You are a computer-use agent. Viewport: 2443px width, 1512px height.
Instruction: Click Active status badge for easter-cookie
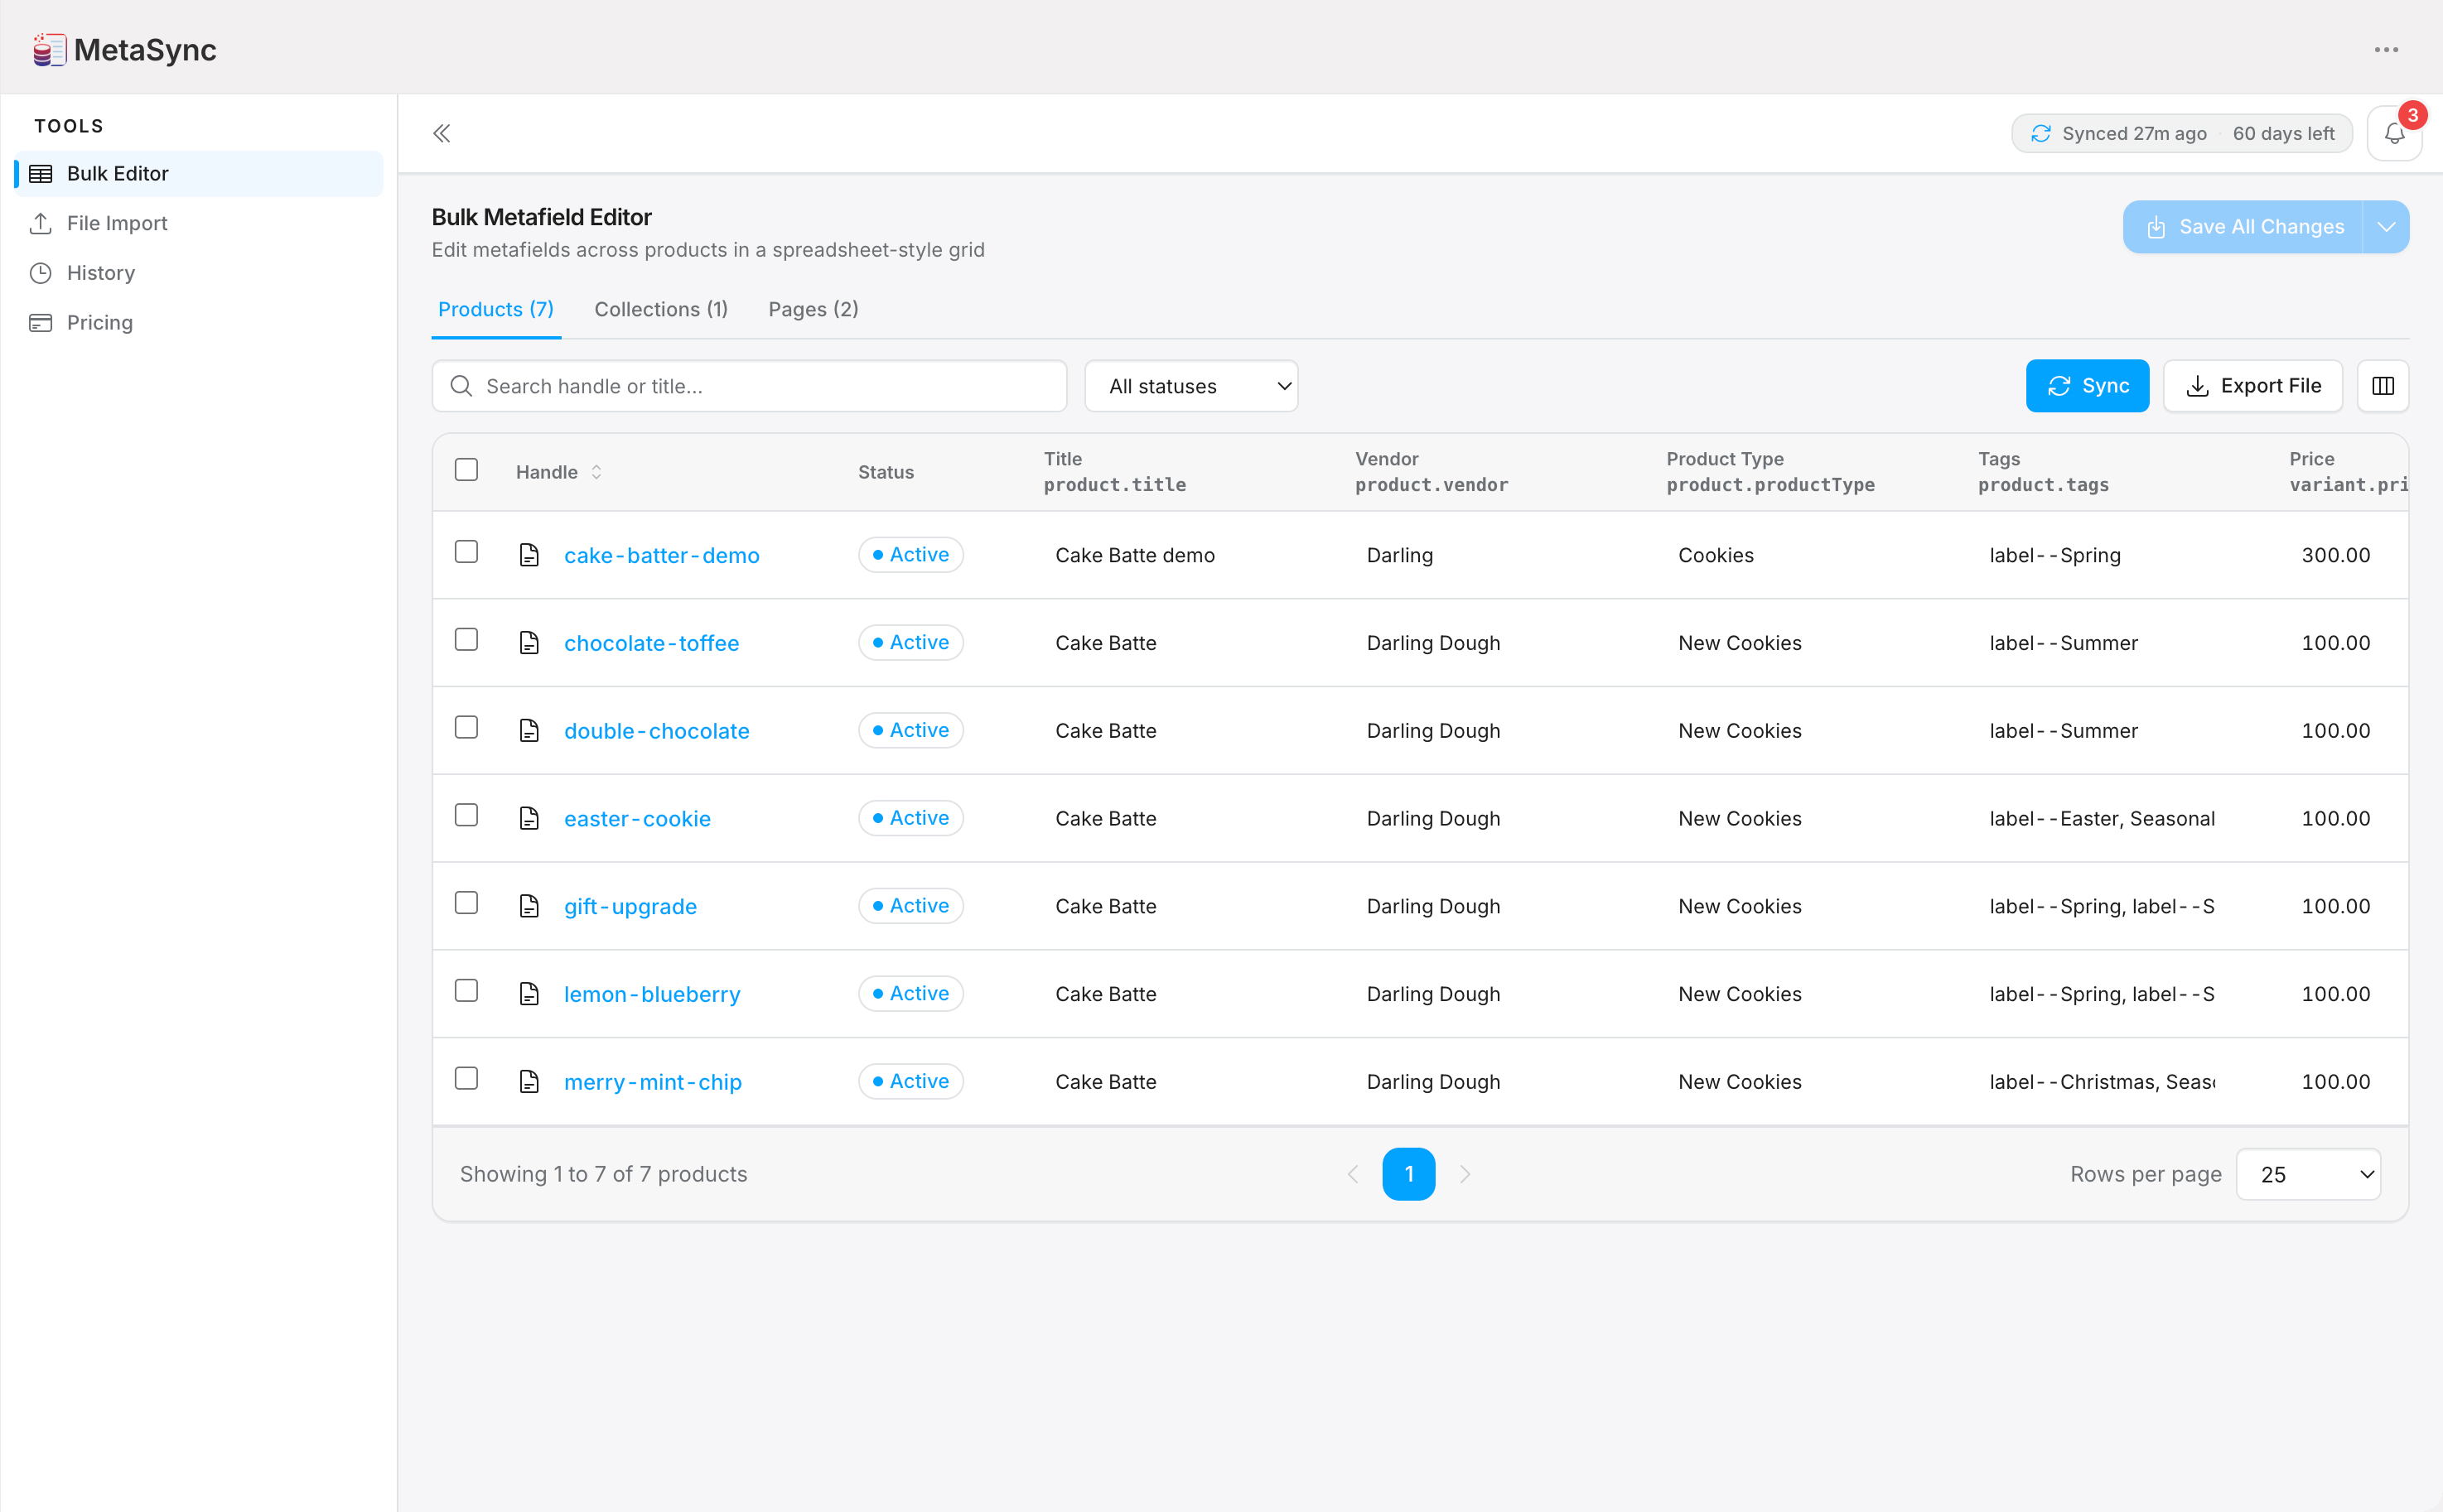point(910,818)
